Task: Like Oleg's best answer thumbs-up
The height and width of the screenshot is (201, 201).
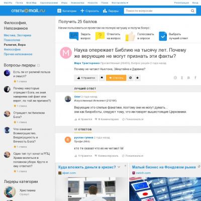Action: 75,119
